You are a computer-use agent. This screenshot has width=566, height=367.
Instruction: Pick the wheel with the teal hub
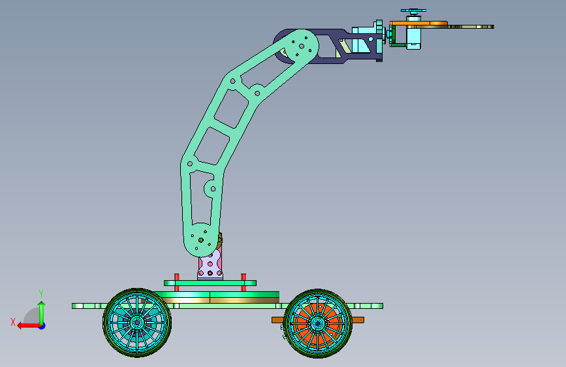(x=137, y=323)
